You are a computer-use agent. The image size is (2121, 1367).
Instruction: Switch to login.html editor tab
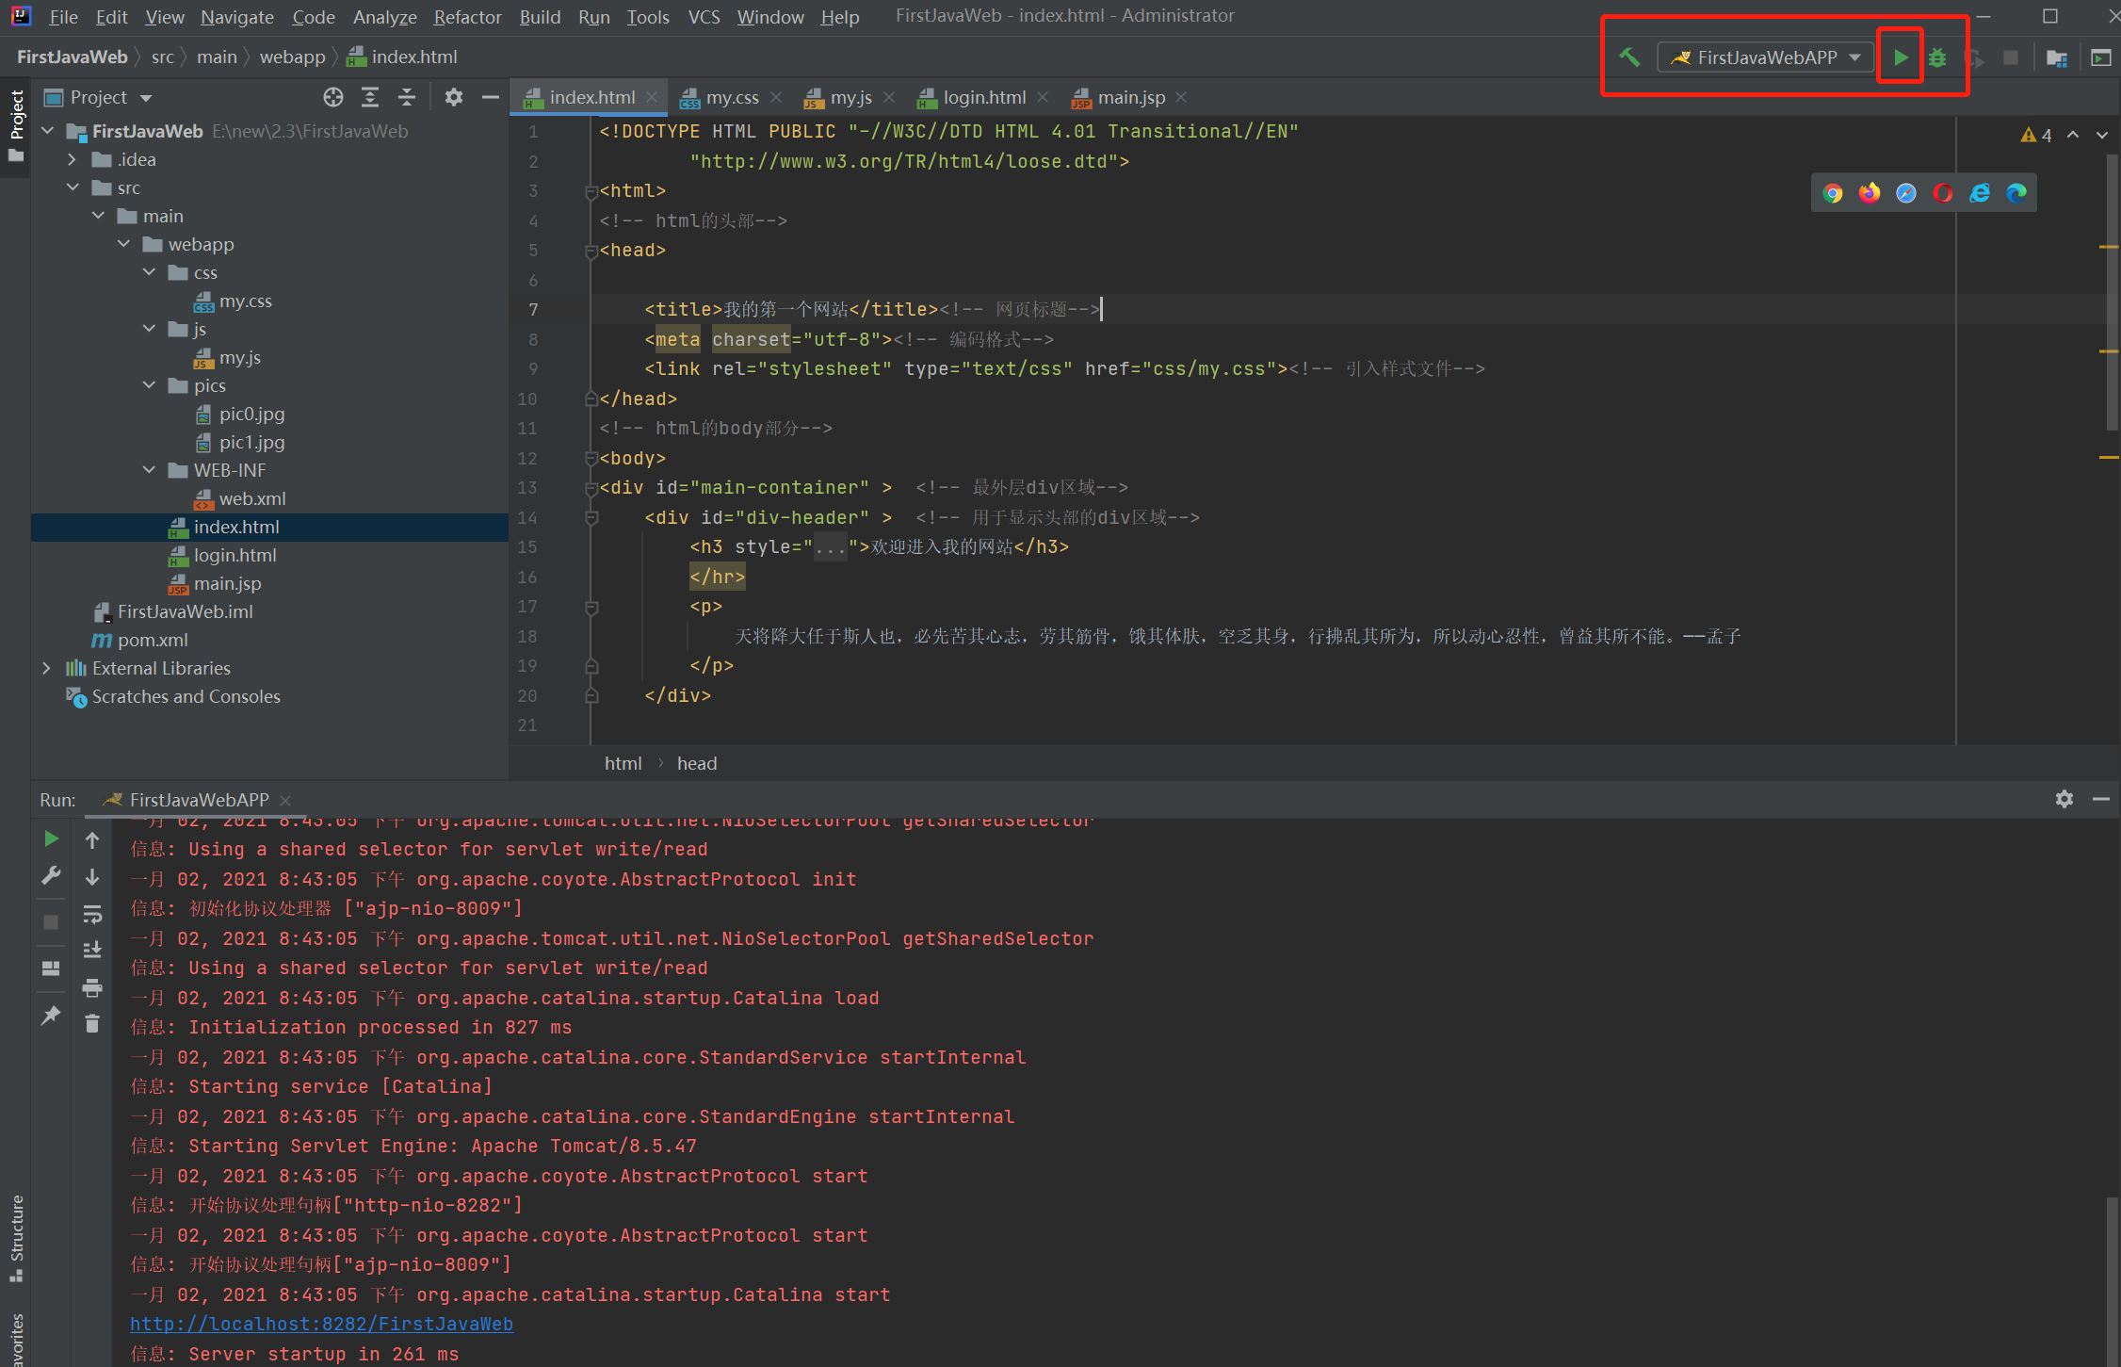(983, 97)
